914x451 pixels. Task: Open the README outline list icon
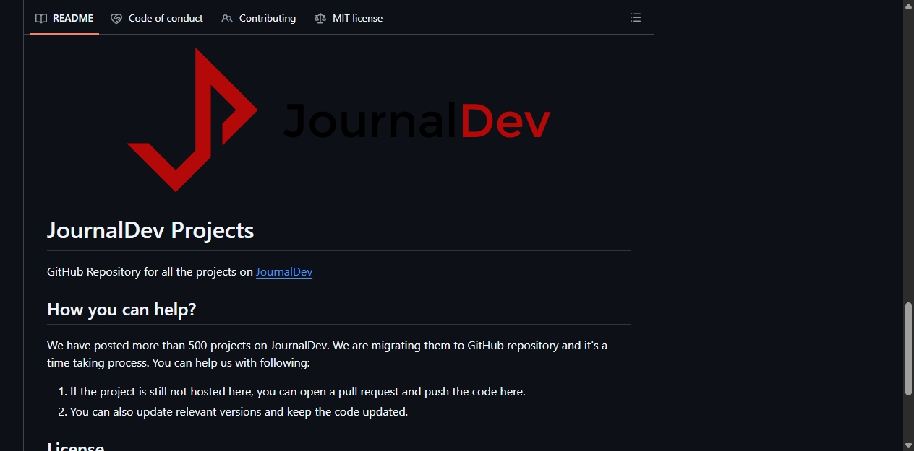(x=636, y=17)
